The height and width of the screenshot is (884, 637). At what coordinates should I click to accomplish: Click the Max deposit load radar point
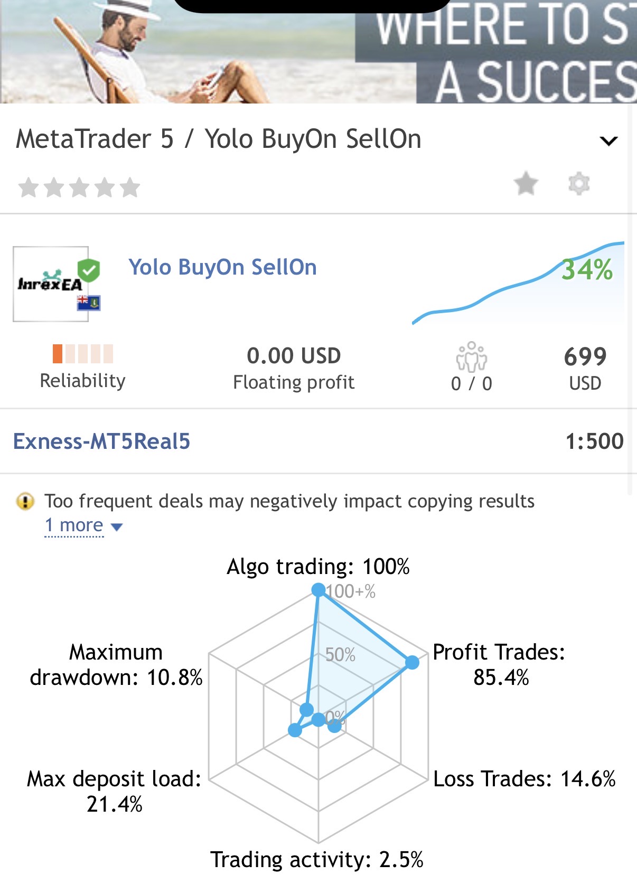click(x=295, y=730)
